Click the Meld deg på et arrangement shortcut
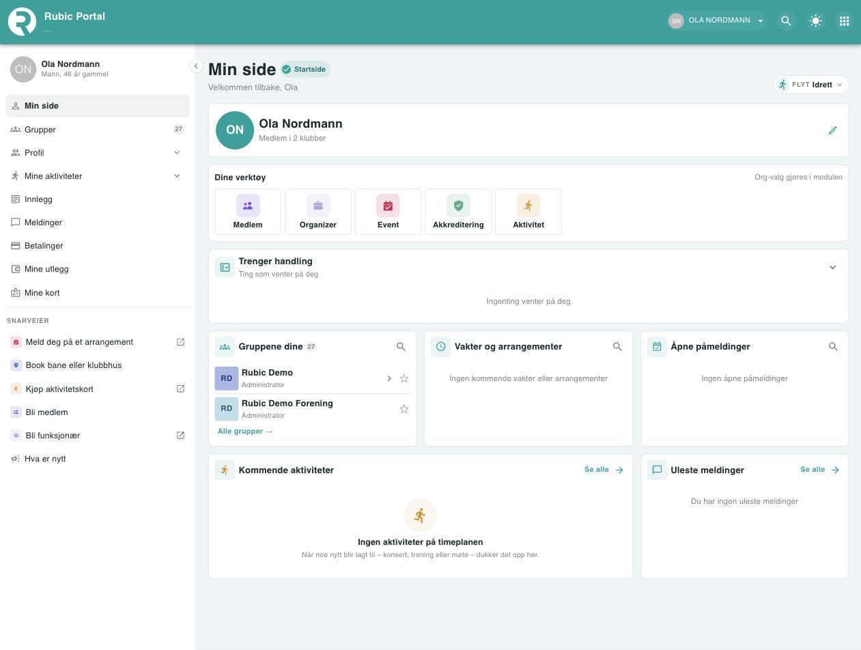The height and width of the screenshot is (650, 861). 98,342
